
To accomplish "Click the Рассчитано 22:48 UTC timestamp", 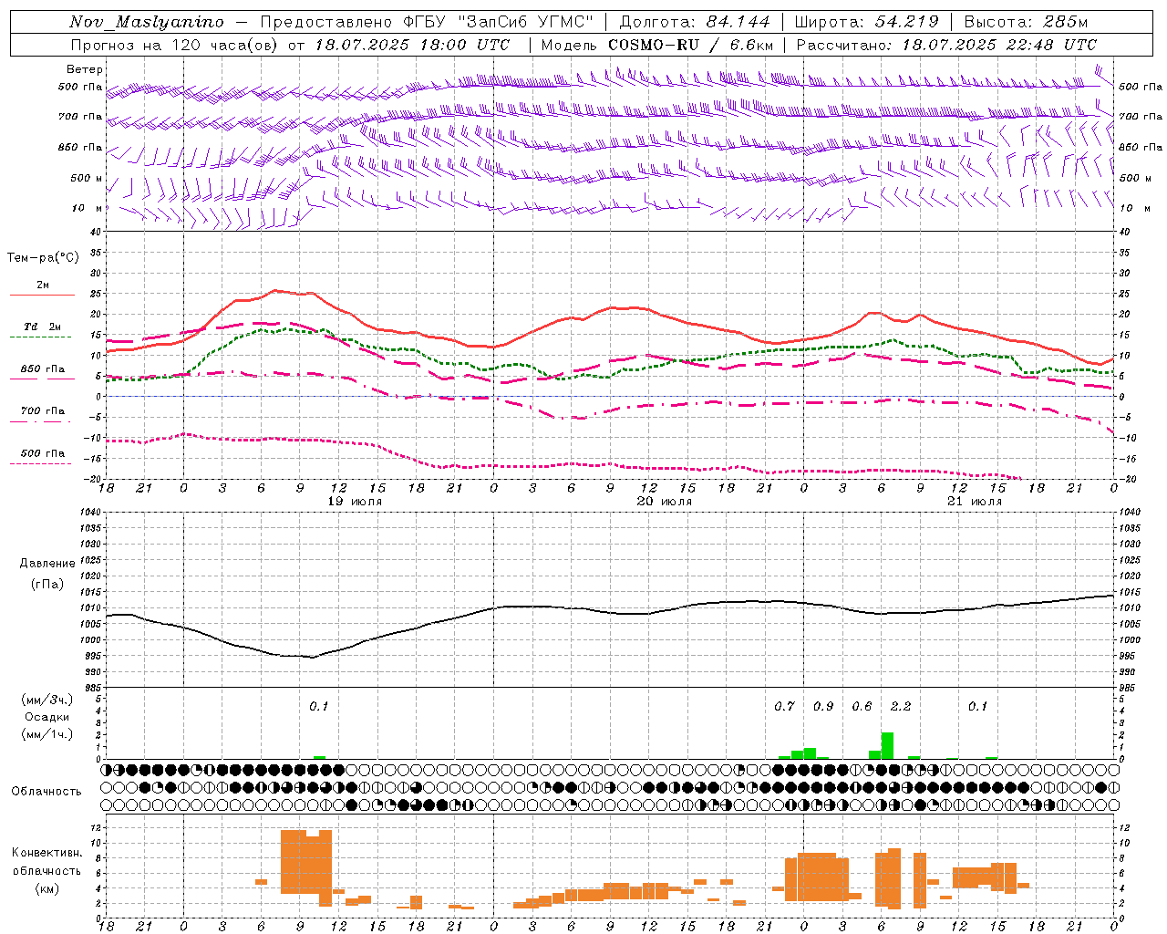I will tap(946, 45).
